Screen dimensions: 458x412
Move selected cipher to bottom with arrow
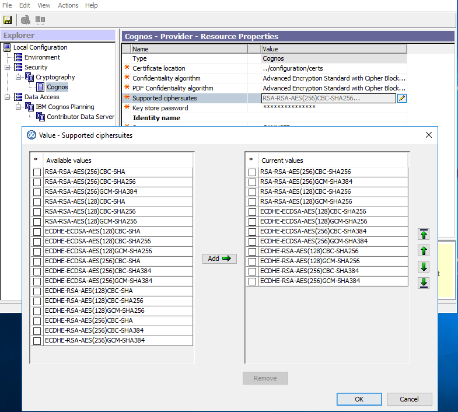point(424,283)
